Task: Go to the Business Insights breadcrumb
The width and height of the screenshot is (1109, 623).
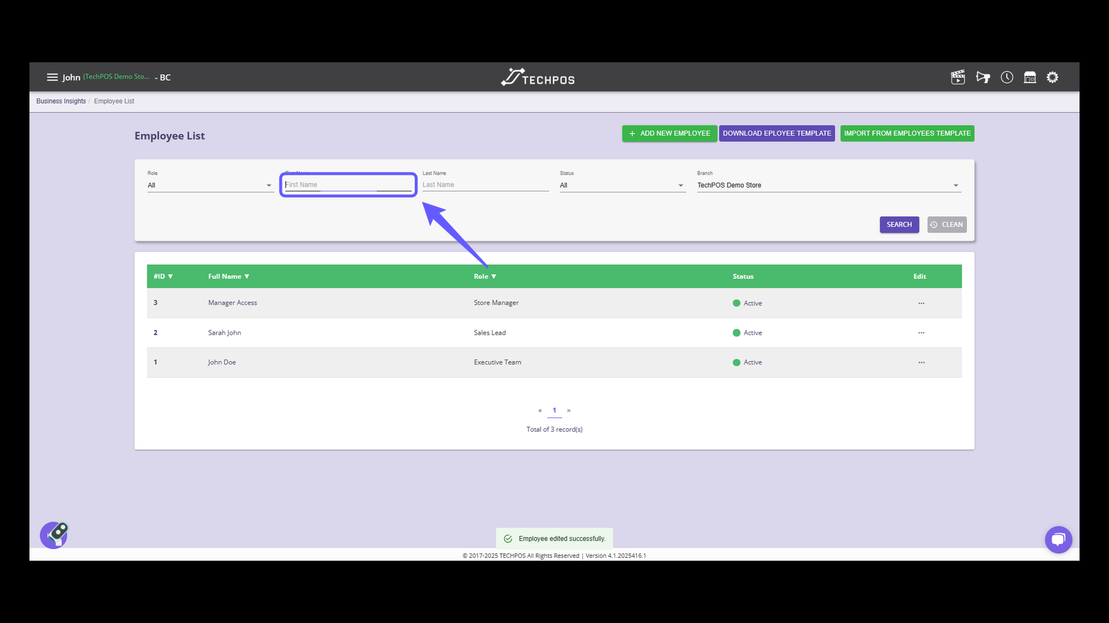Action: pyautogui.click(x=61, y=101)
